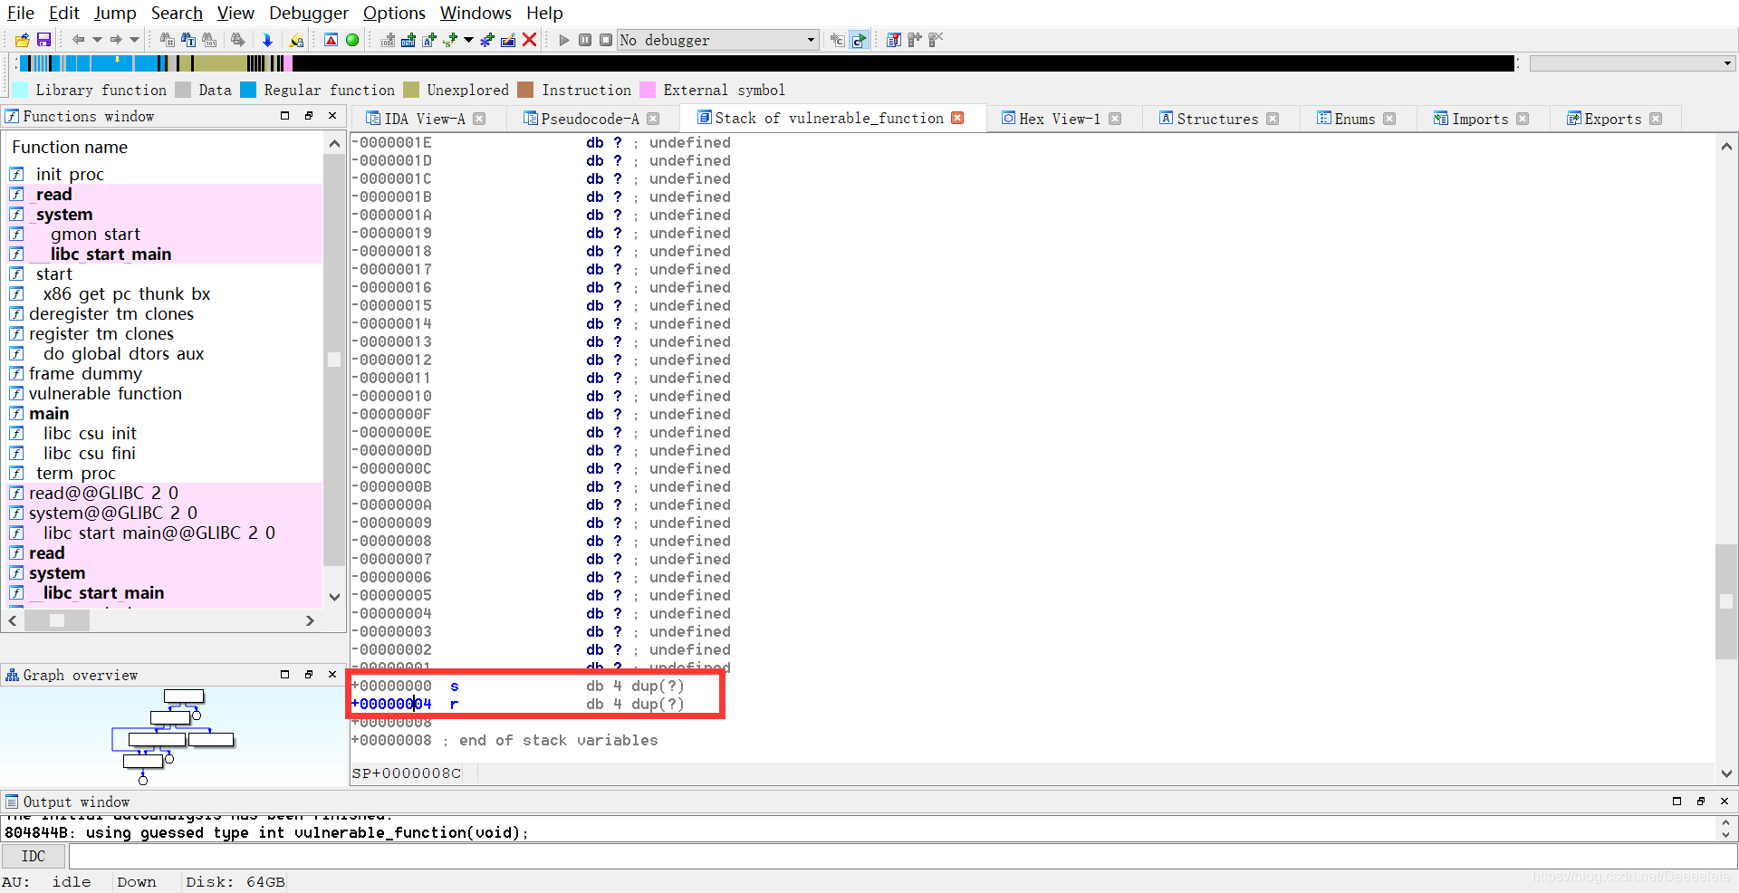Select vulnerable_function in the Functions list
Viewport: 1739px width, 893px height.
105,394
